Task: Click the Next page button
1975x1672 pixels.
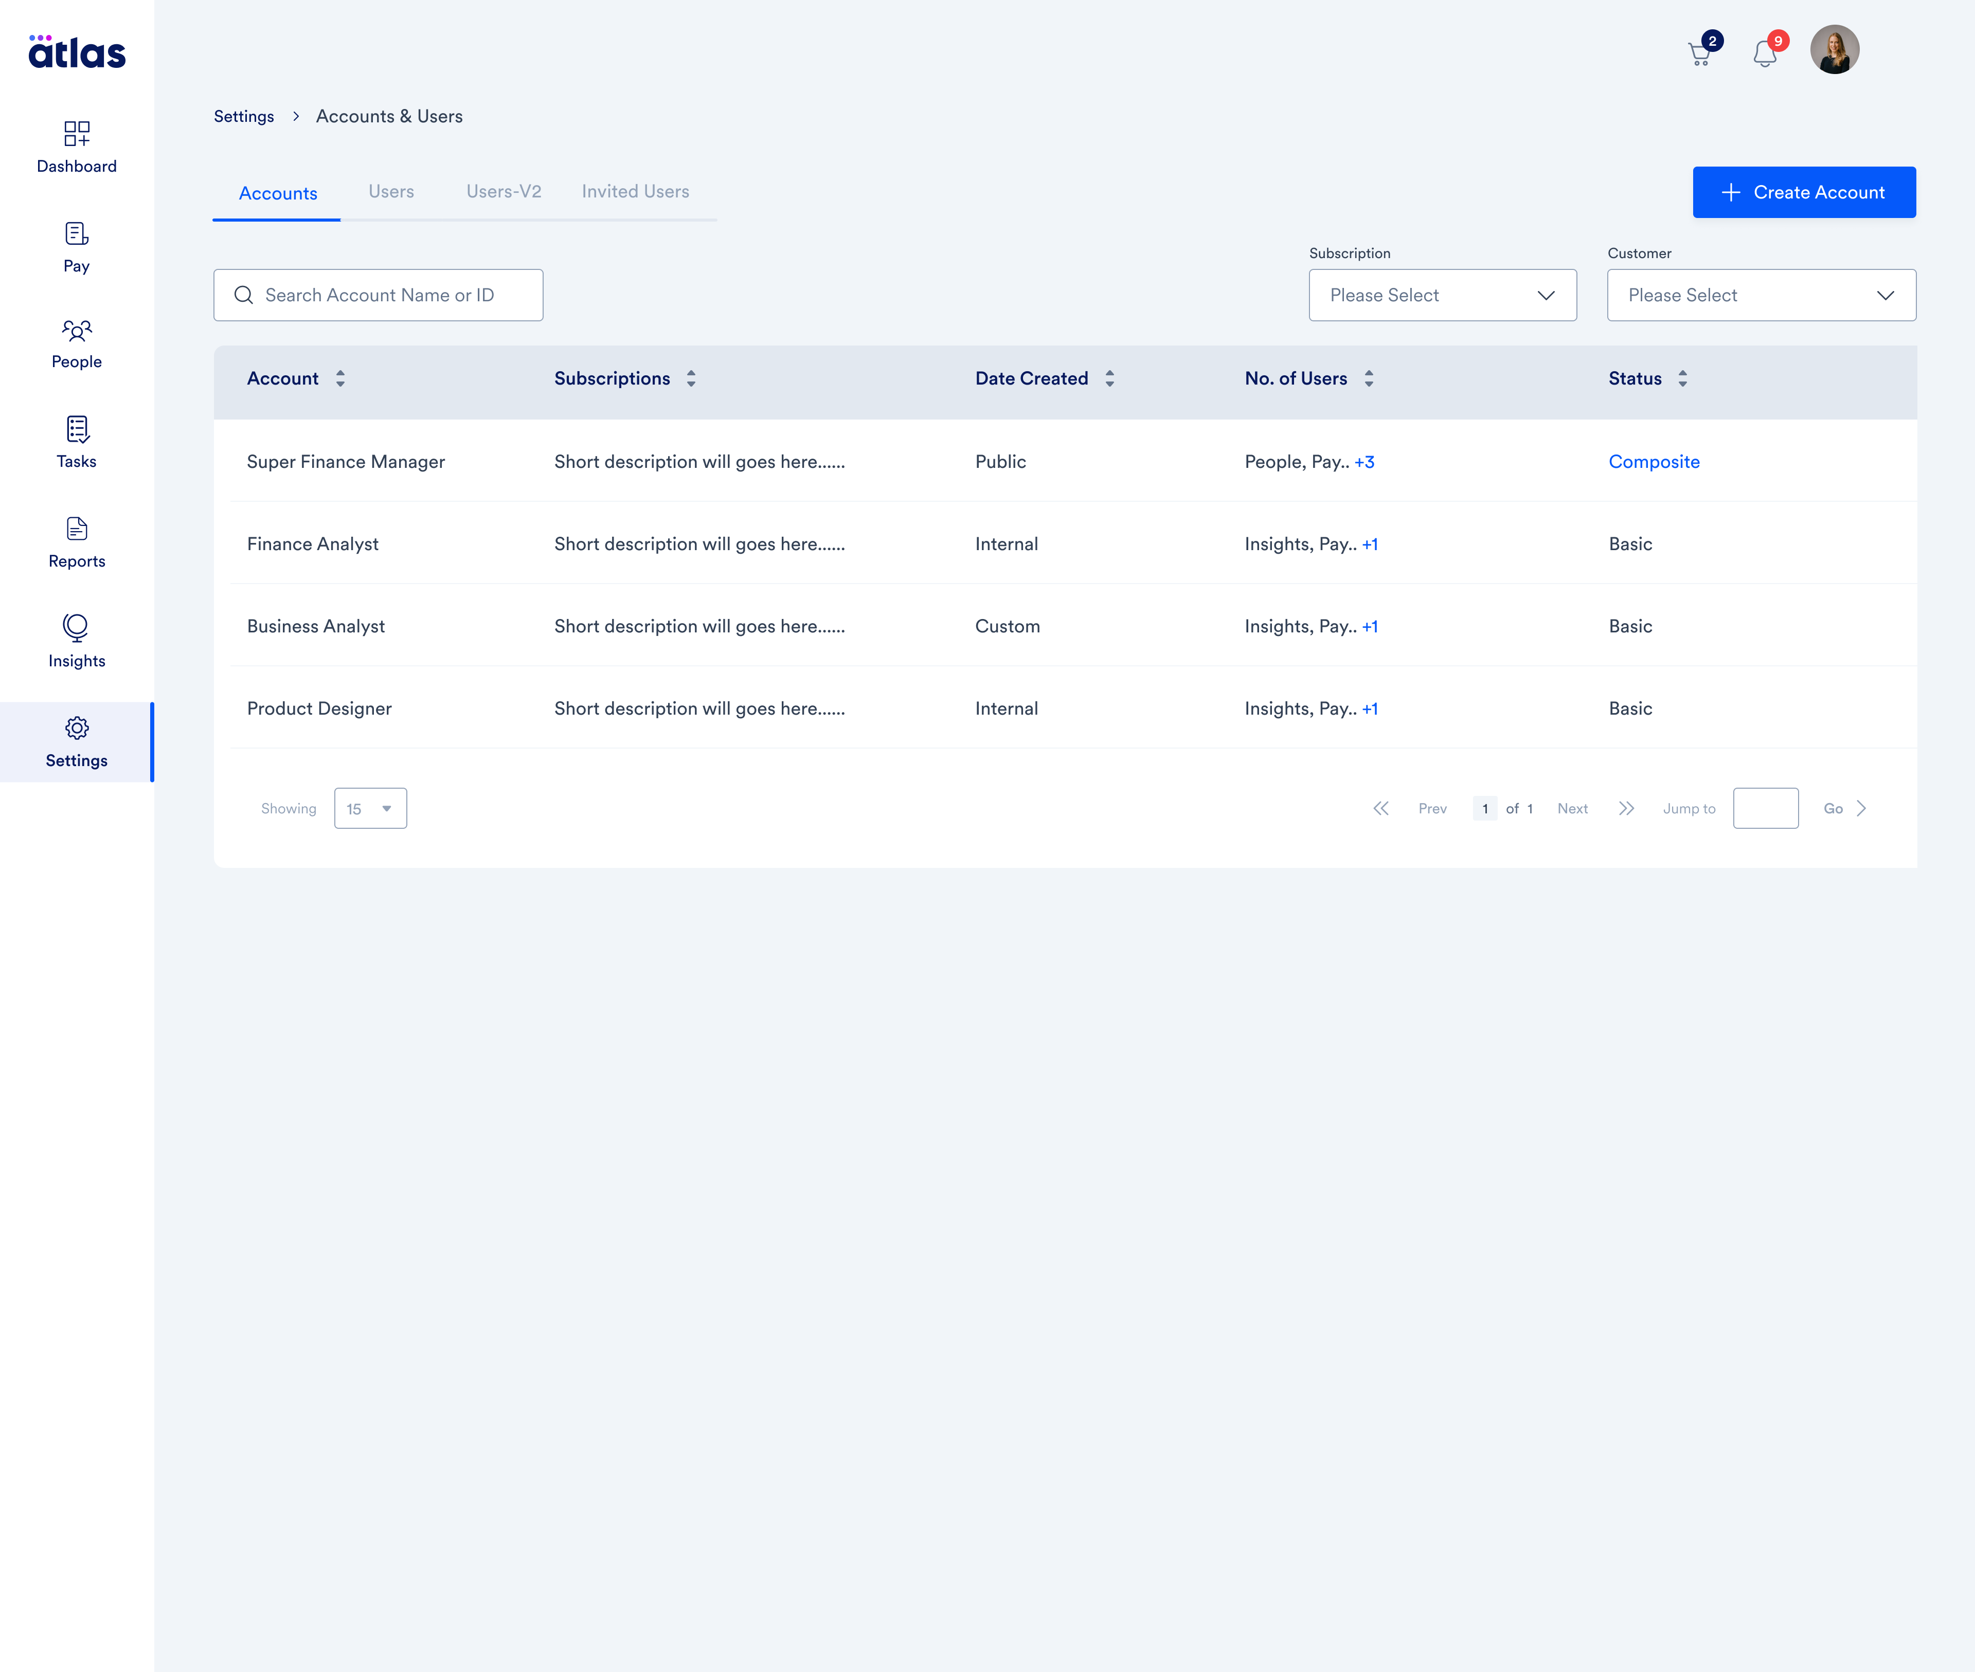Action: pyautogui.click(x=1572, y=809)
